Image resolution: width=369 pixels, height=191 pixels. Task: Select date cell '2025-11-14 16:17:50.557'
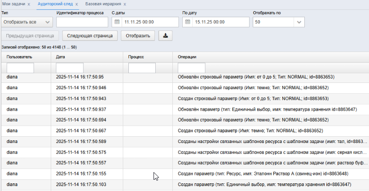point(81,163)
